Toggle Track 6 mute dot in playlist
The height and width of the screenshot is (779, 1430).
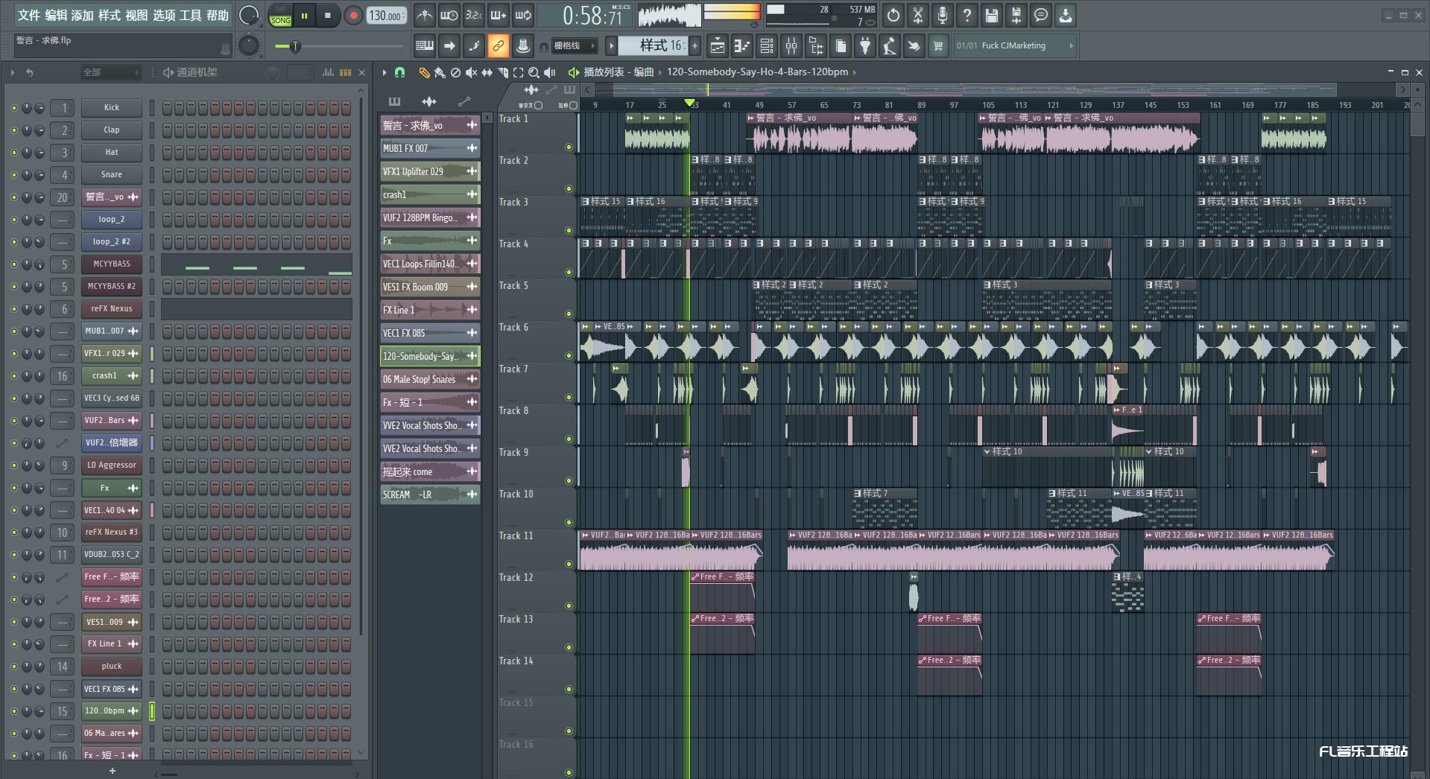[x=569, y=356]
